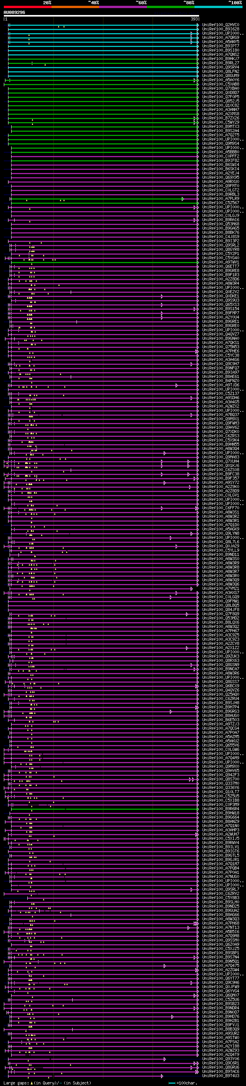This screenshot has height=1086, width=246.
Task: Select UniRef100_C6FF70 hit label
Action: point(221,508)
